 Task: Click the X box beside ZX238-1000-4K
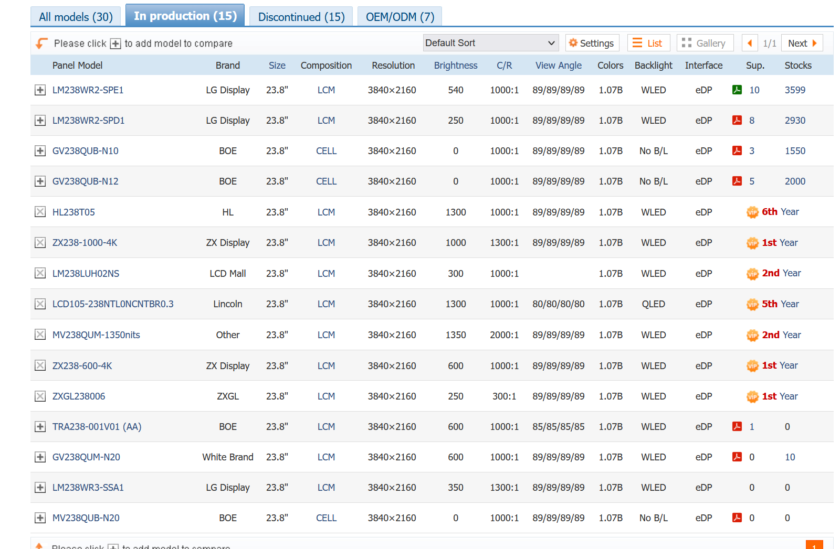(x=40, y=243)
